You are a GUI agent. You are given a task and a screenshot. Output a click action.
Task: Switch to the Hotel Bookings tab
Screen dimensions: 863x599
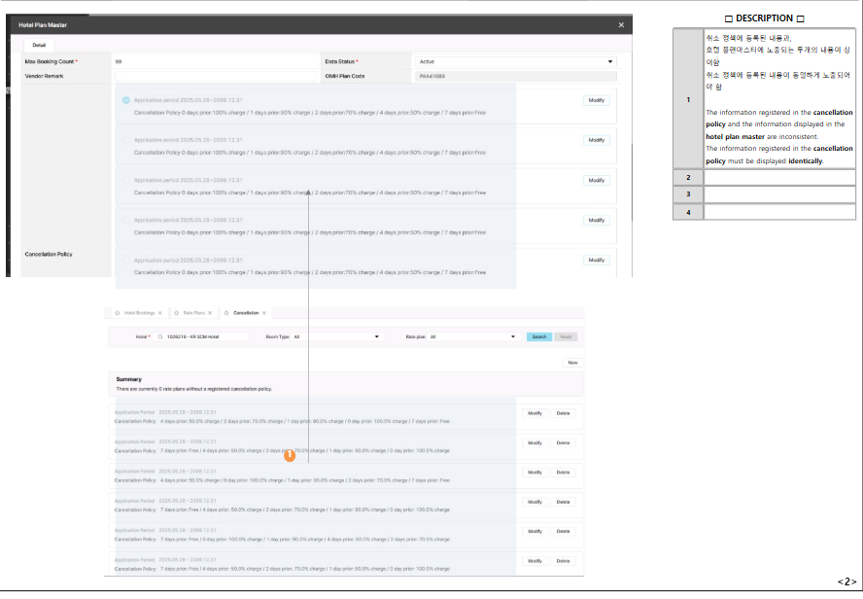(139, 313)
